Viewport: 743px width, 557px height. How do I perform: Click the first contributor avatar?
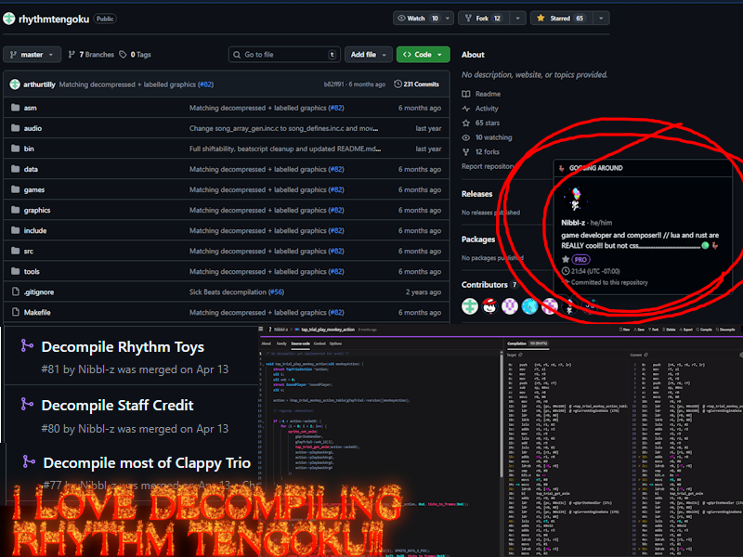471,305
